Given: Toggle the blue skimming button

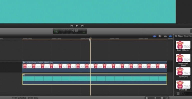Looking at the screenshot, I should click(x=155, y=36).
